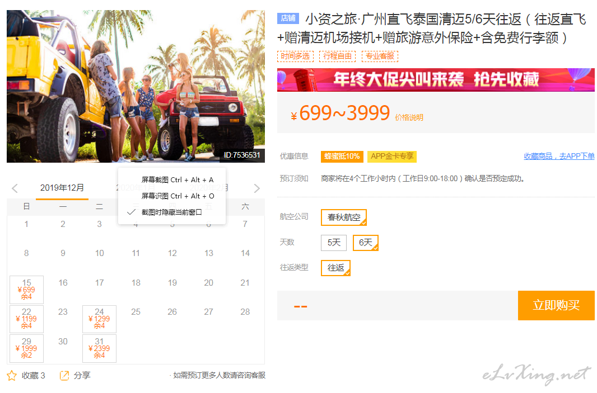The image size is (597, 393).
Task: Click the 行程自由 tag
Action: (337, 56)
